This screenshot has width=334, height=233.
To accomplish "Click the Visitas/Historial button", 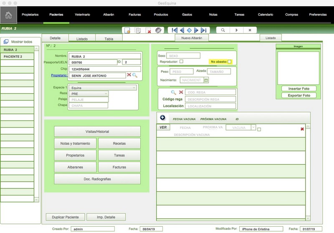I will click(x=97, y=131).
